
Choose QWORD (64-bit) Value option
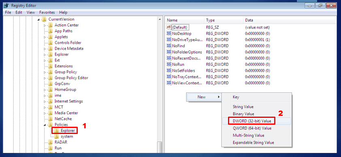tap(252, 128)
